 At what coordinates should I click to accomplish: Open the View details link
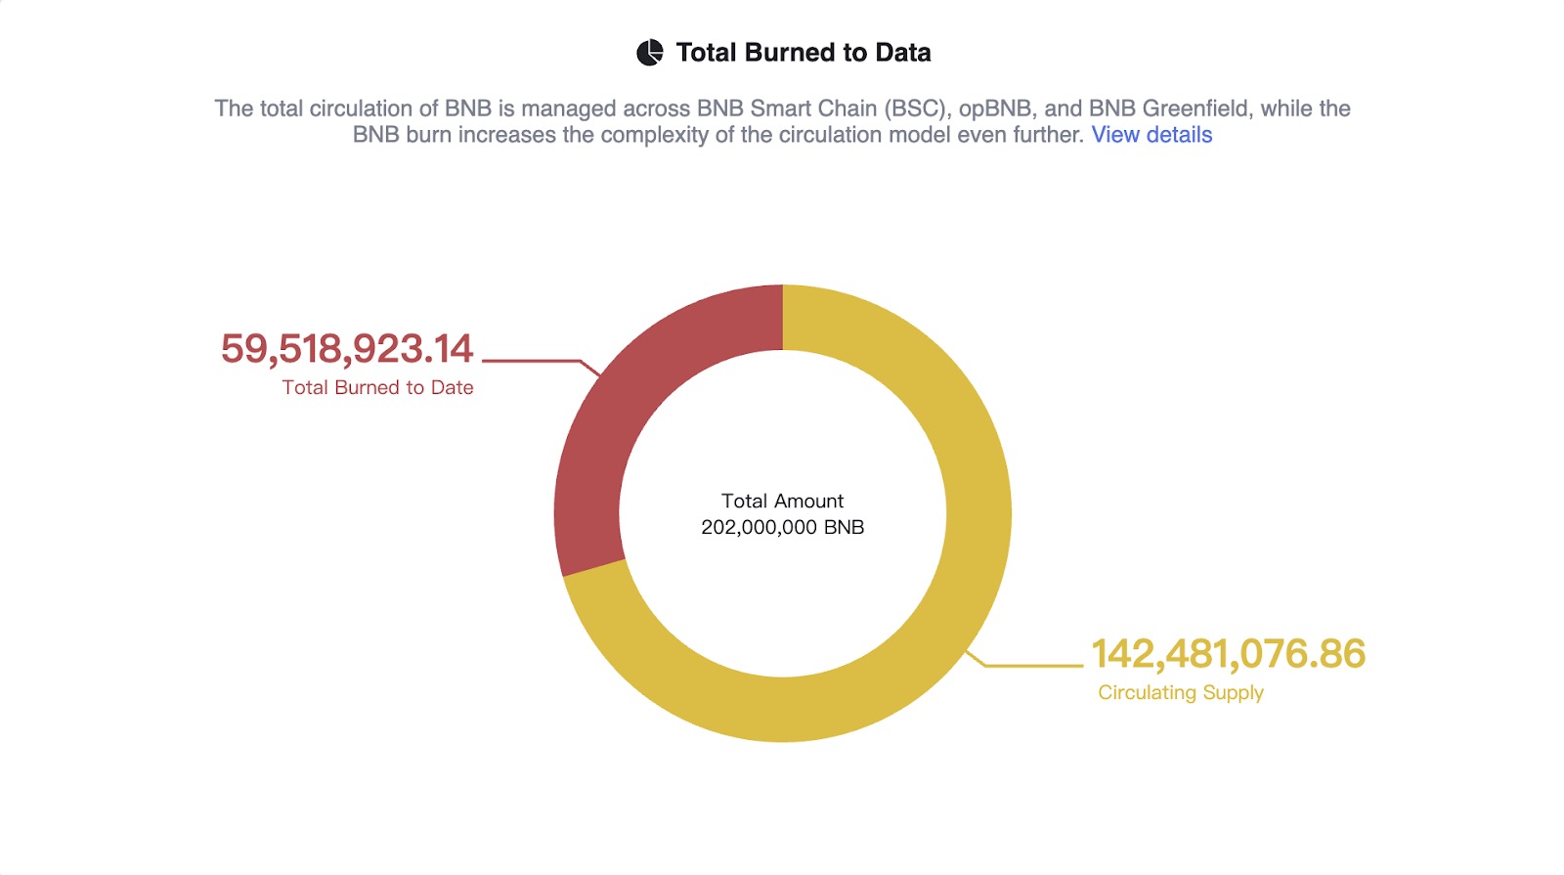[1151, 135]
